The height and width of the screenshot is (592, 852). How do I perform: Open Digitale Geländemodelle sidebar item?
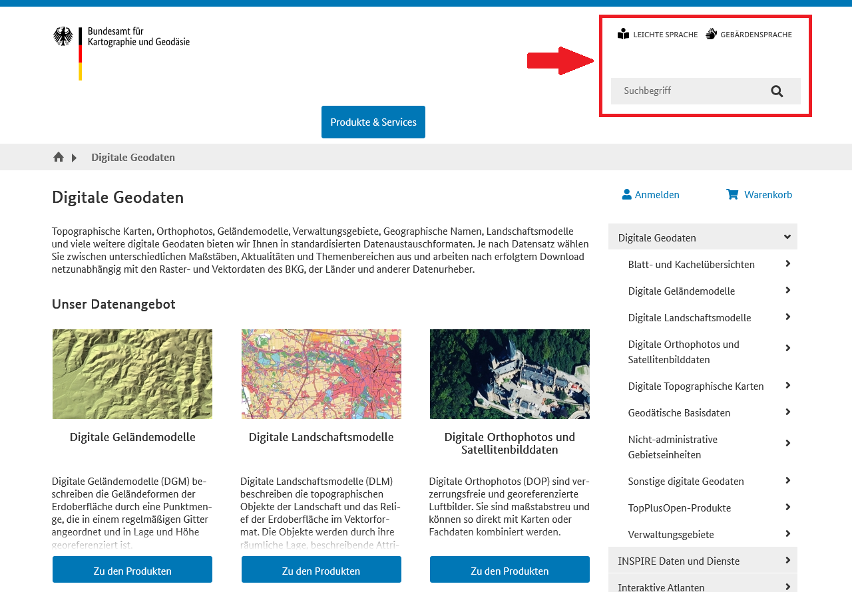click(681, 291)
